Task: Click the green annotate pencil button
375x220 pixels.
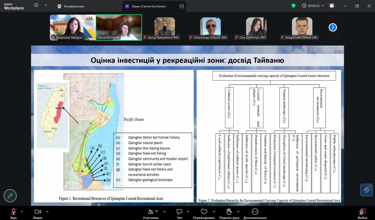Action: coord(10,196)
